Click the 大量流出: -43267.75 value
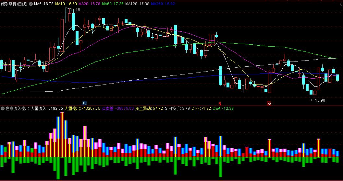Screen dimensions: 343x181 [82, 108]
